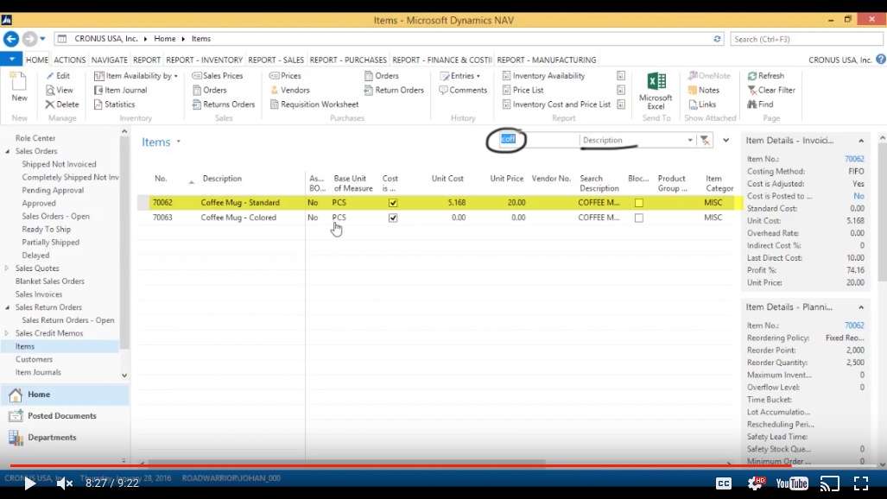Click the navigation pane vertical scrollbar
The image size is (887, 499).
click(x=124, y=241)
